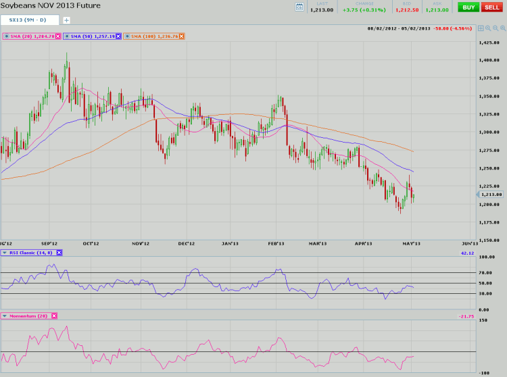Remove the SMA (20) indicator
The image size is (507, 377).
(x=57, y=36)
